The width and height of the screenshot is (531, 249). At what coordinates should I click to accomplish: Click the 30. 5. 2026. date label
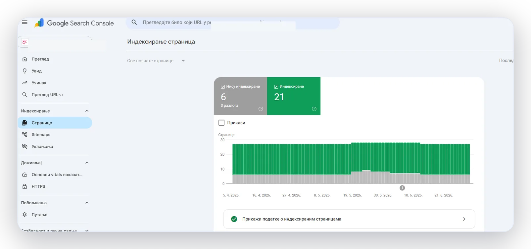(x=383, y=195)
